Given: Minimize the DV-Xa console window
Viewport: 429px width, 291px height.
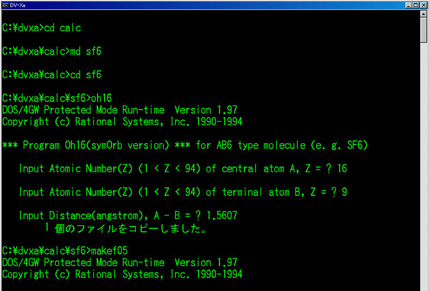Looking at the screenshot, I should pyautogui.click(x=409, y=5).
